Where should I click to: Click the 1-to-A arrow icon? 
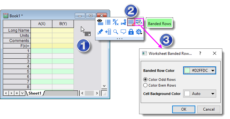point(123,22)
